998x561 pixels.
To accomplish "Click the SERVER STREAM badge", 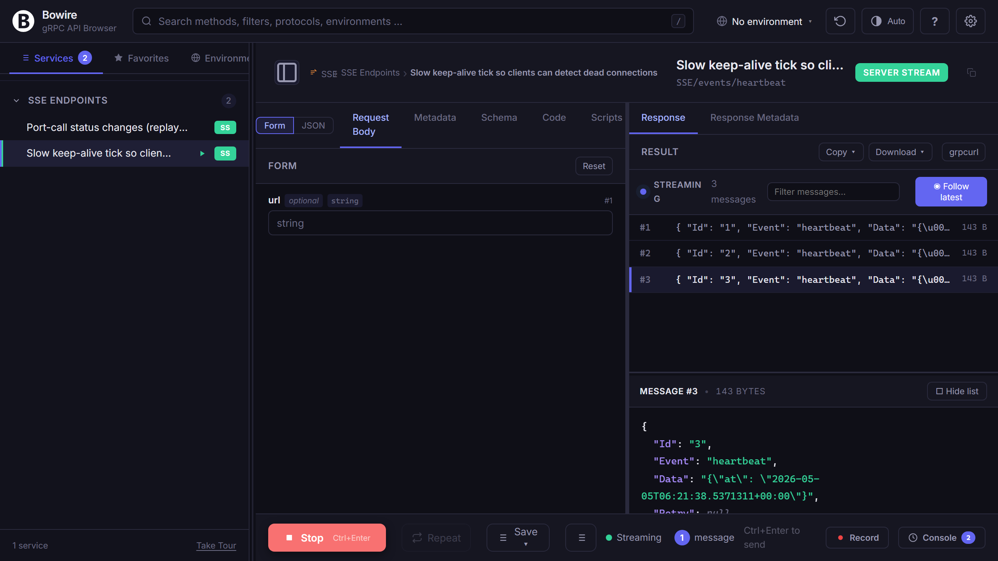I will 902,72.
